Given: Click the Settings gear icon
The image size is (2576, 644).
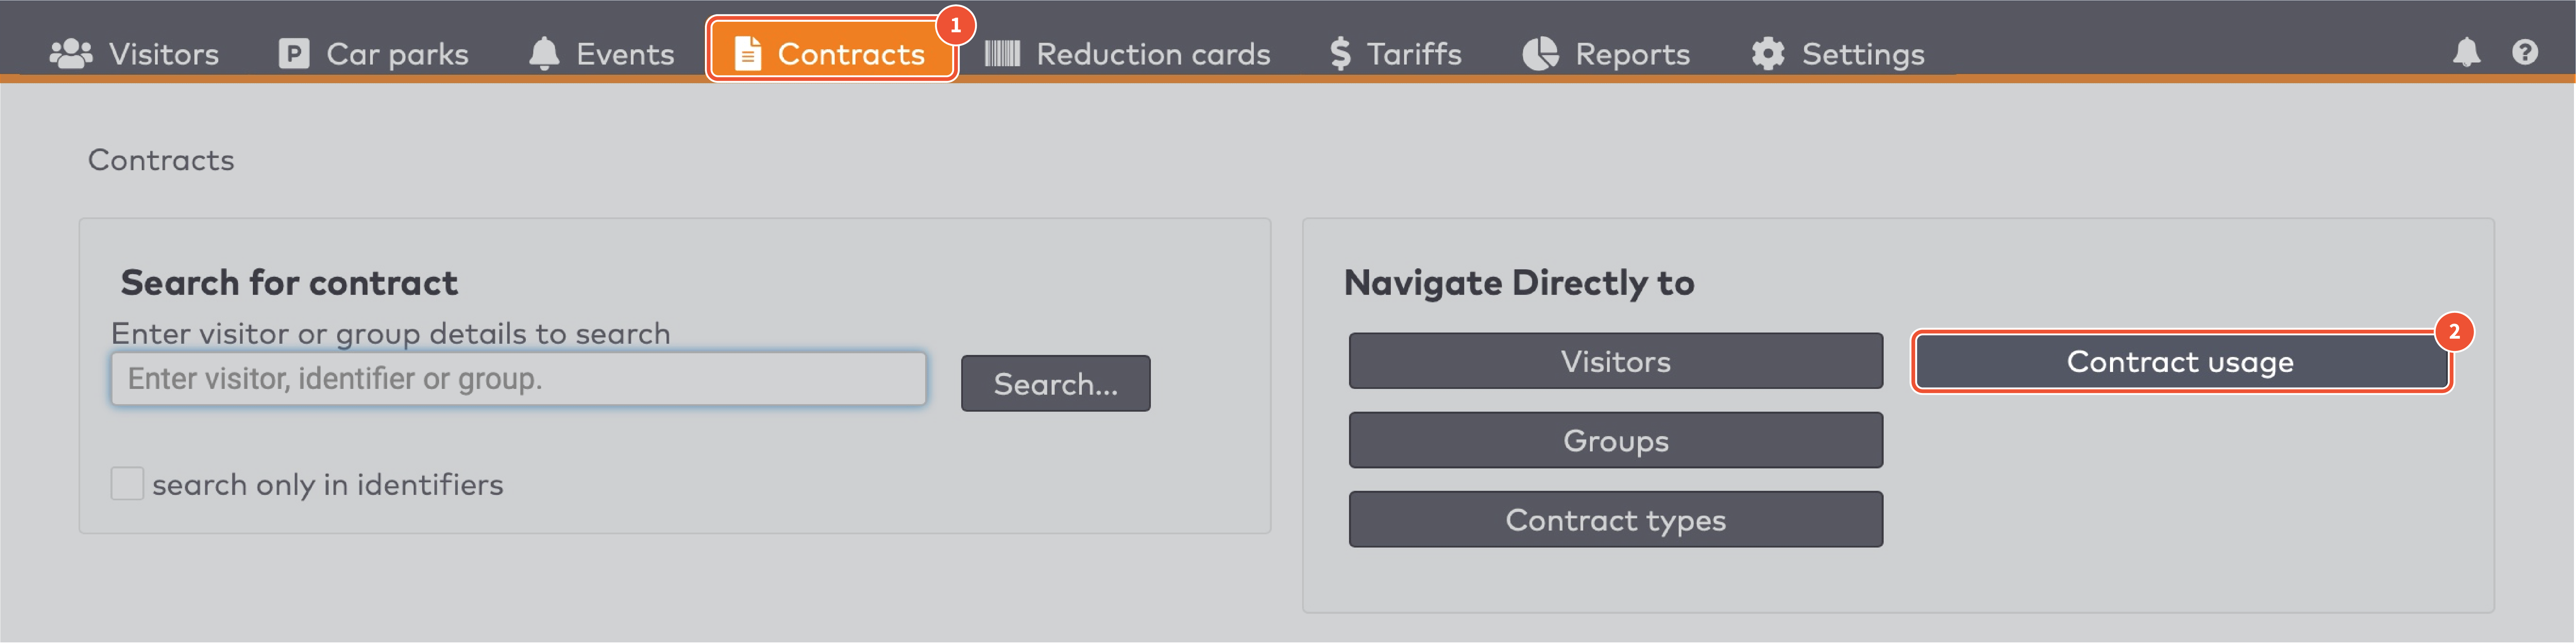Looking at the screenshot, I should [x=1768, y=53].
